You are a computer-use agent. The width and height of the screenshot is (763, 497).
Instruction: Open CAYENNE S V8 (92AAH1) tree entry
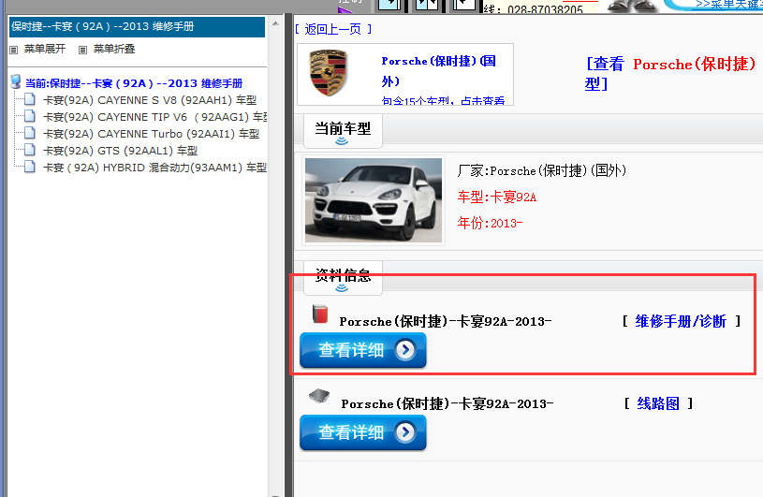tap(150, 100)
